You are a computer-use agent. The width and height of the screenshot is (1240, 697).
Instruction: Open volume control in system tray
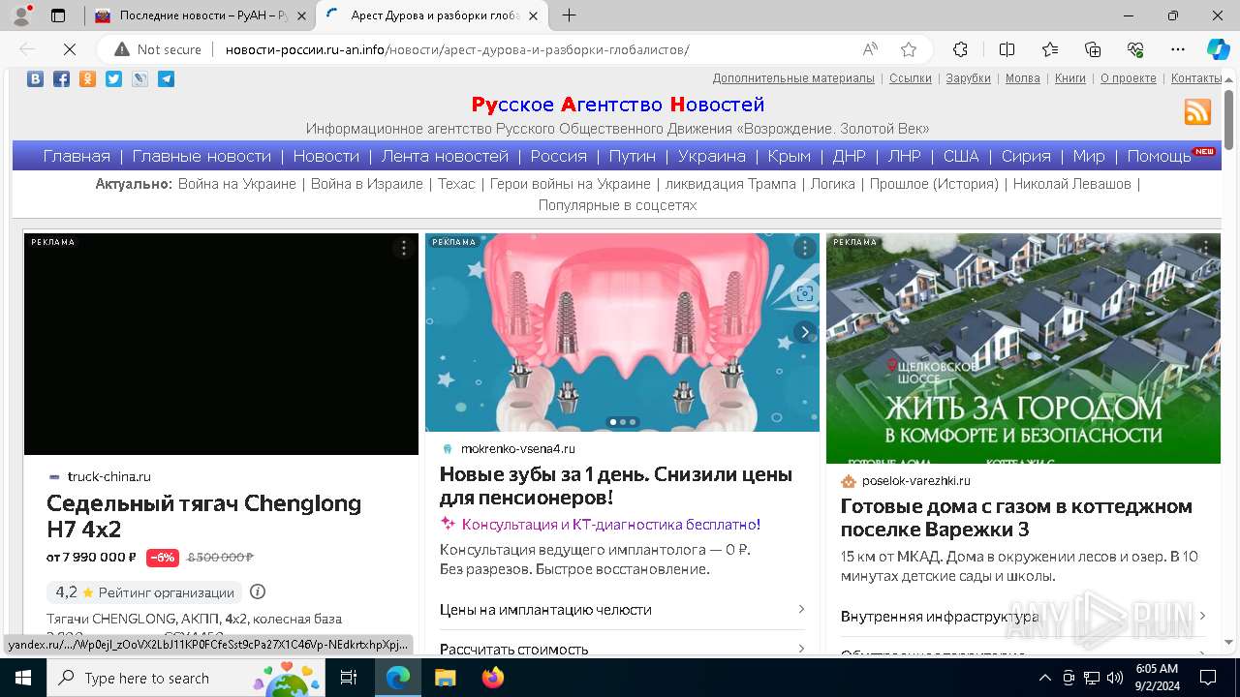pos(1115,678)
